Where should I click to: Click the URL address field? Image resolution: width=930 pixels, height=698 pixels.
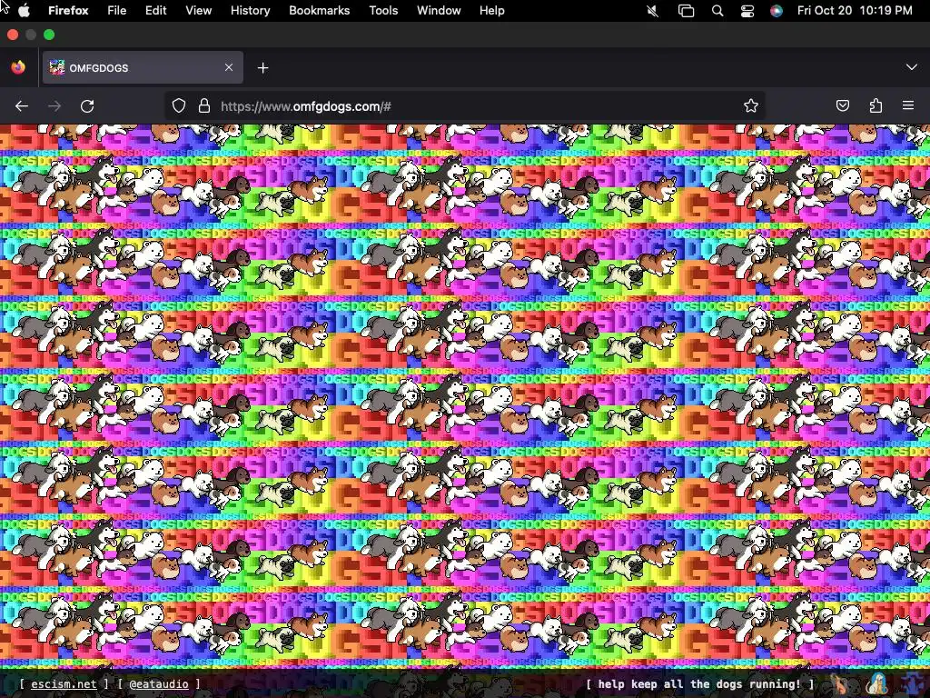pyautogui.click(x=464, y=106)
